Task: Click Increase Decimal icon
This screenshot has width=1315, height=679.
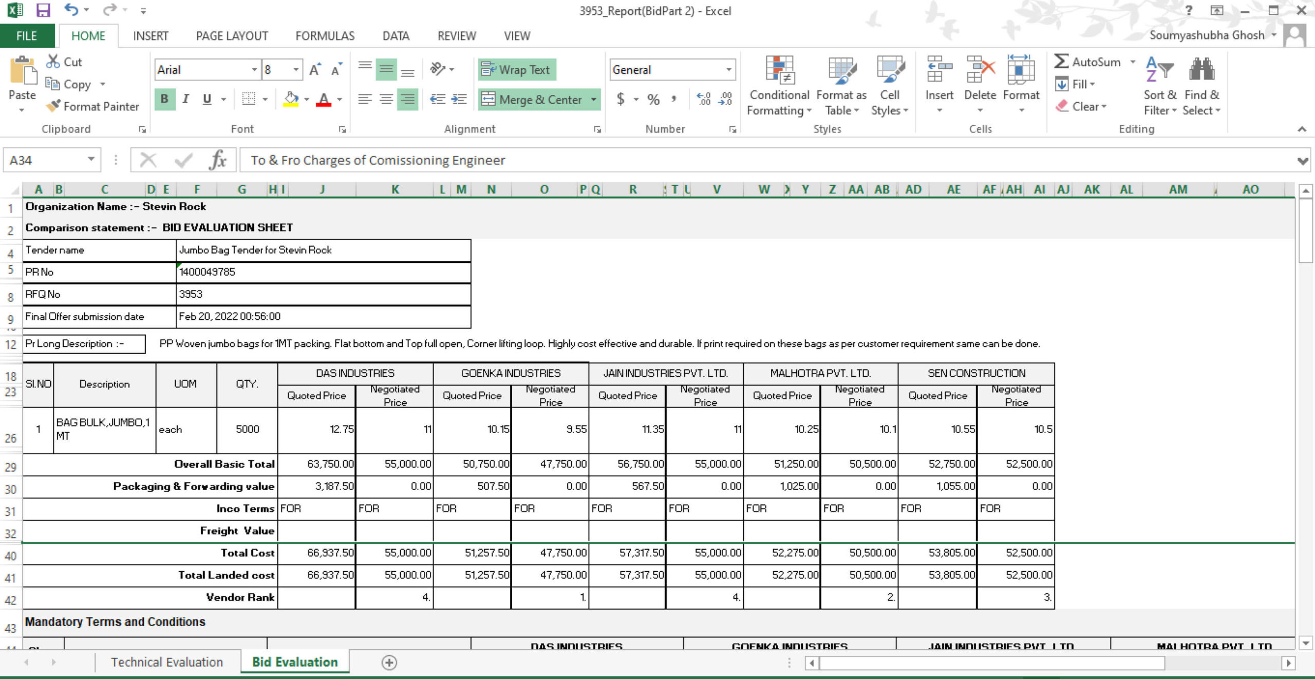Action: pyautogui.click(x=703, y=99)
